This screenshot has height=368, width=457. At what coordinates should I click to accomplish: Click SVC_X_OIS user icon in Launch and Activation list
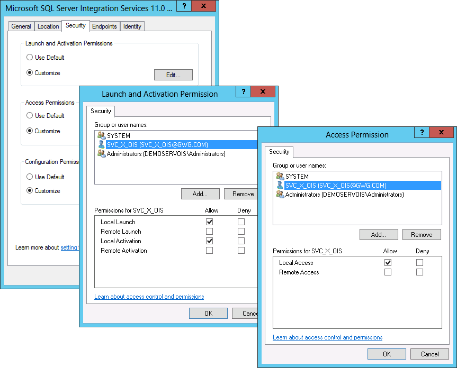(101, 144)
